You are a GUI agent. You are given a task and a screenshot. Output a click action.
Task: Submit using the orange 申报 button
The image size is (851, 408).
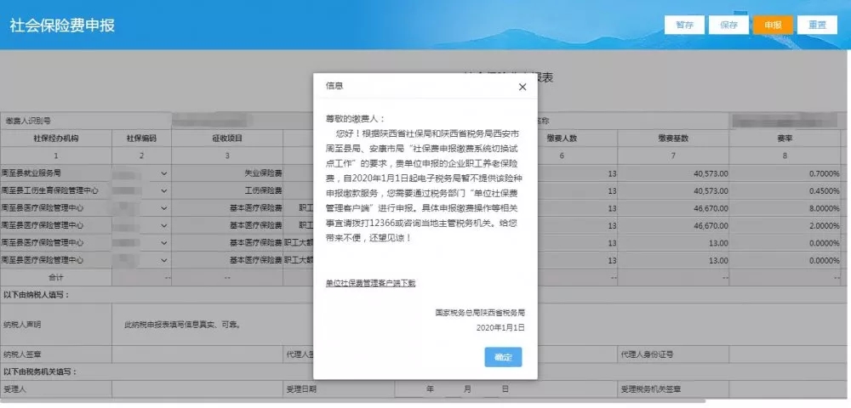click(x=773, y=25)
